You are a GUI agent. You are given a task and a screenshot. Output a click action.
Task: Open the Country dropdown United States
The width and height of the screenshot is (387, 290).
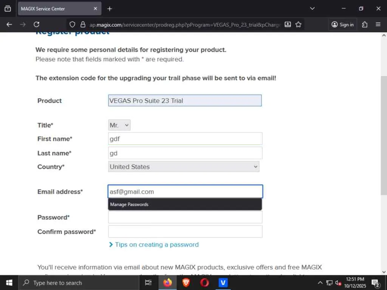pyautogui.click(x=184, y=167)
